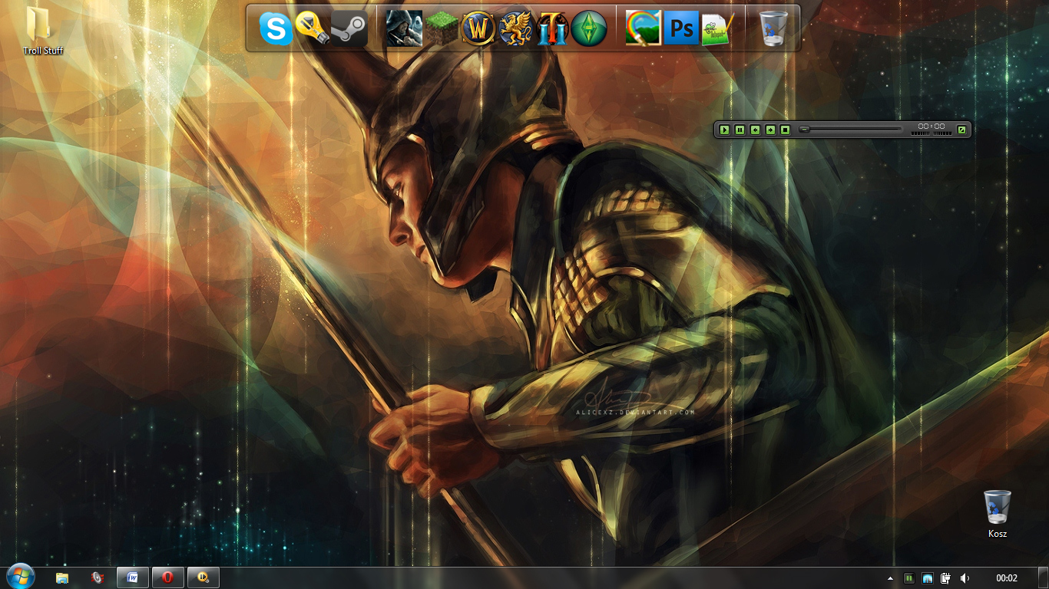
Task: Open the Troll Stuff folder
Action: click(x=42, y=31)
